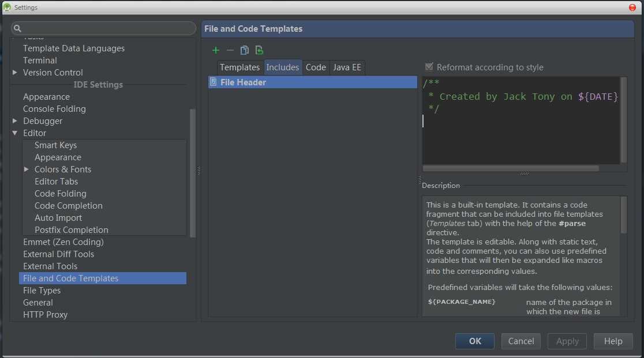
Task: Click the Cancel button
Action: coord(521,341)
